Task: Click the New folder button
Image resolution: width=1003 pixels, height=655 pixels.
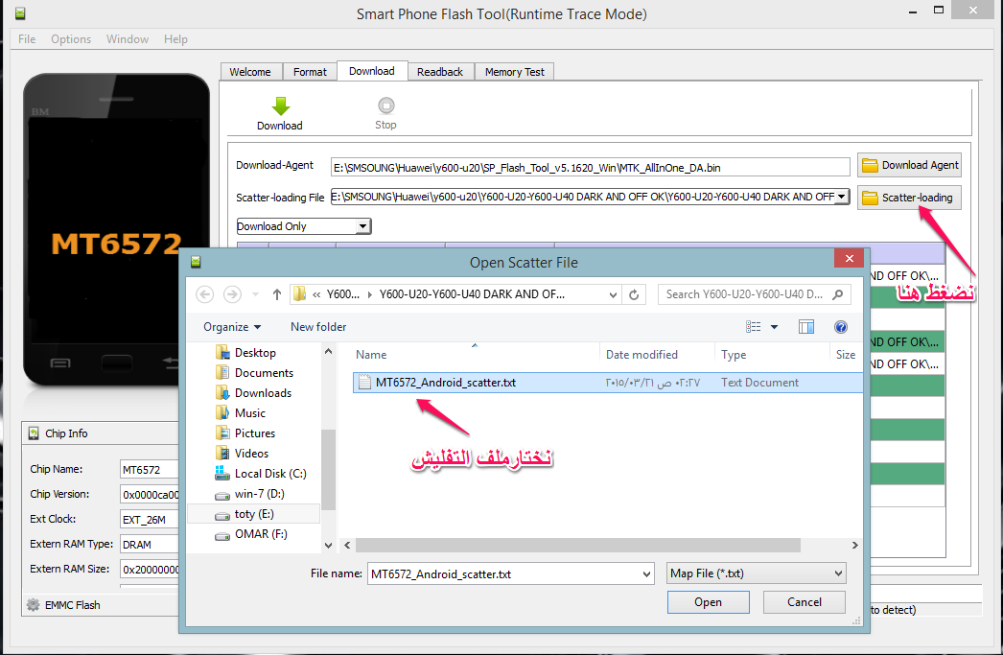Action: tap(318, 327)
